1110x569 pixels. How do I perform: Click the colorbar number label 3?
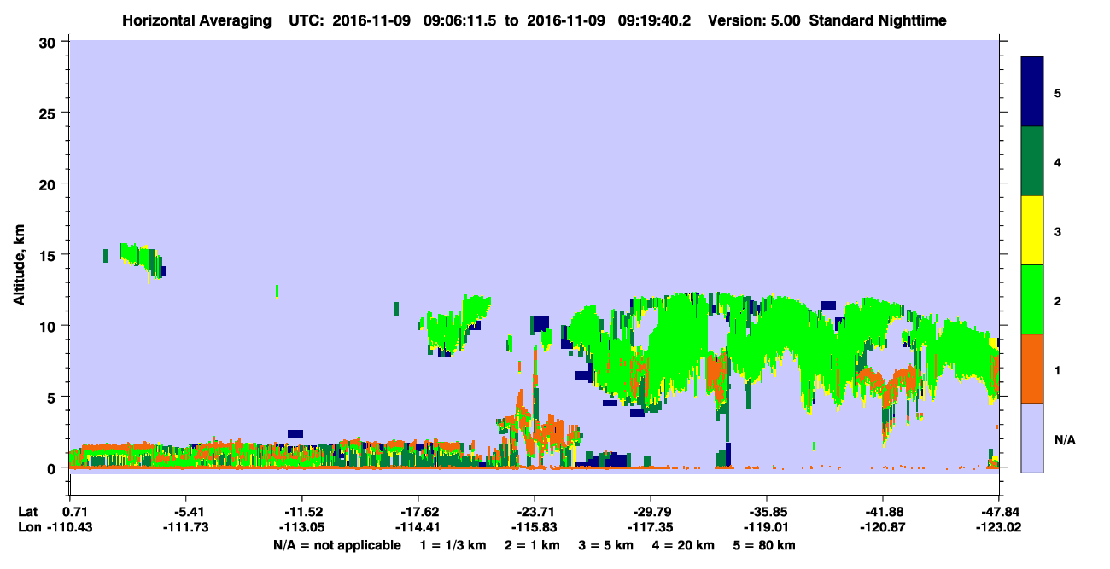pyautogui.click(x=1058, y=231)
